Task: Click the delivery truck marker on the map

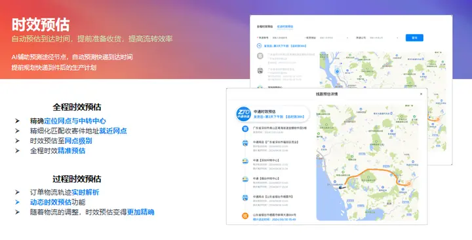Action: click(342, 187)
